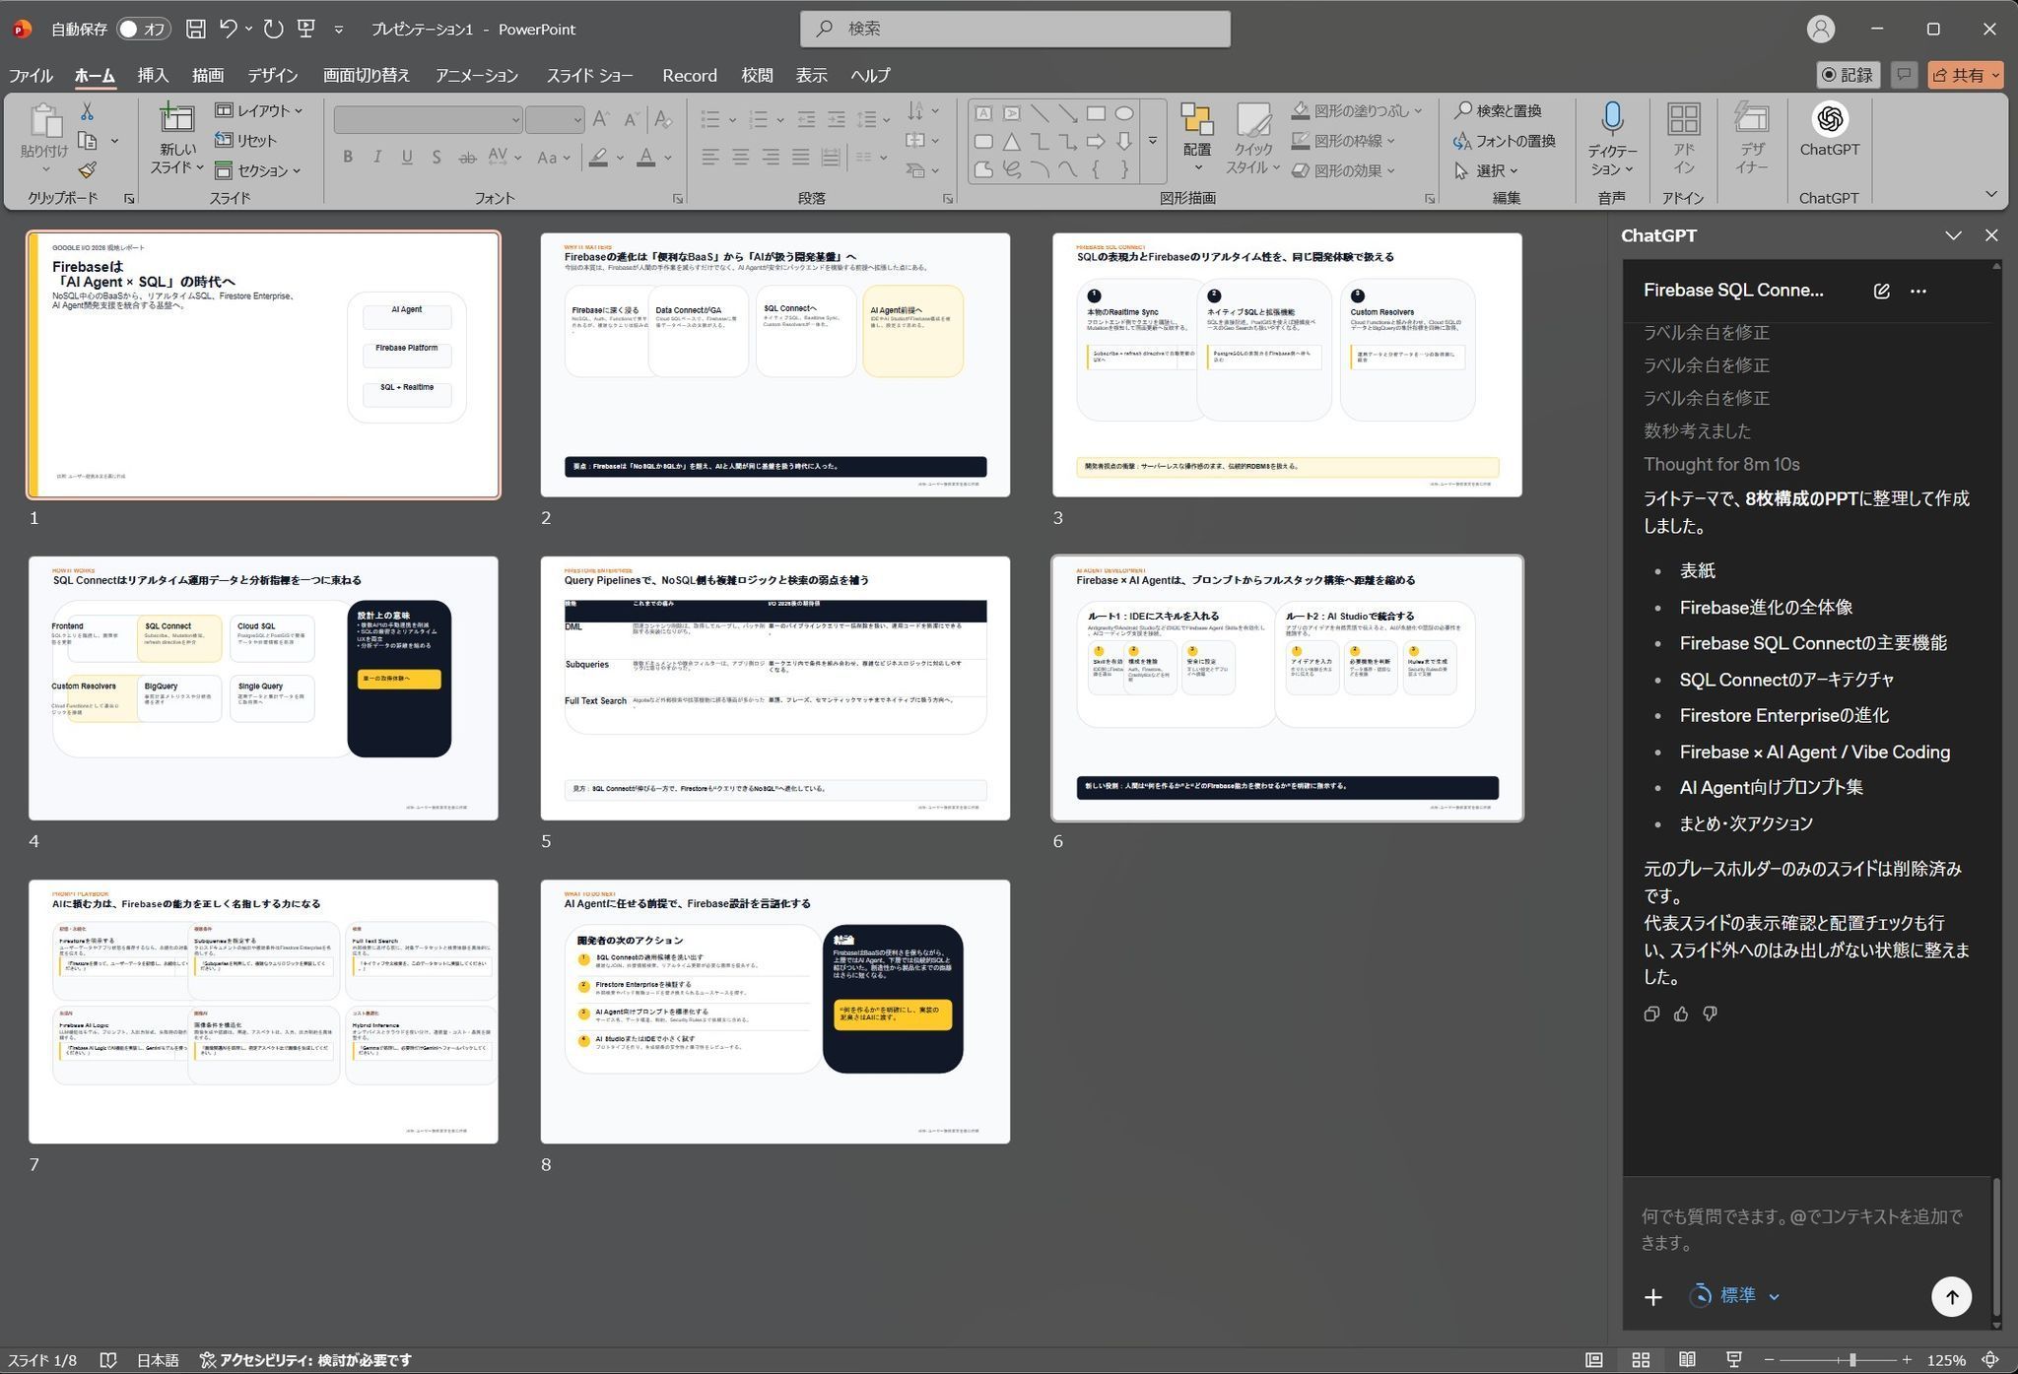
Task: Open the font color swatch button
Action: tap(646, 157)
